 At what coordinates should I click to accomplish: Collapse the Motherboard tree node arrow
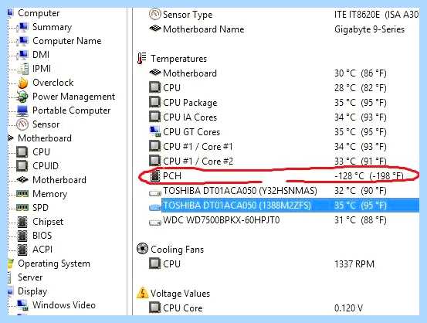[x=10, y=138]
